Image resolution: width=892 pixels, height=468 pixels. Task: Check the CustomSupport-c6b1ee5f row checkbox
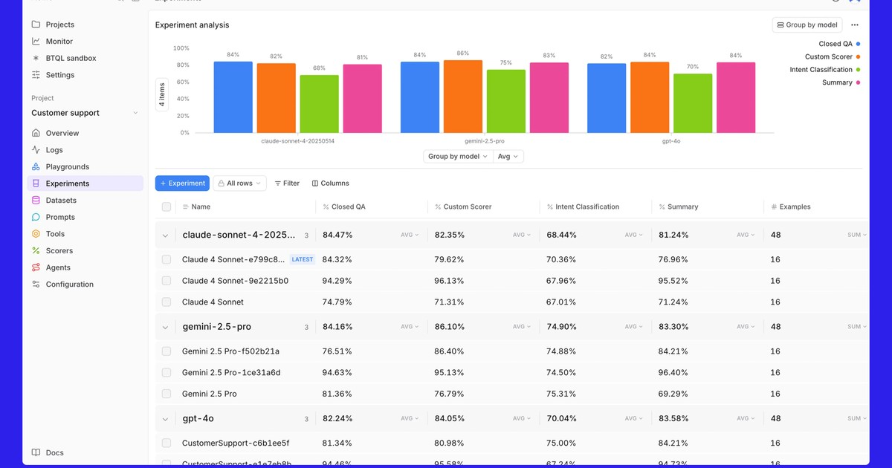(x=167, y=443)
